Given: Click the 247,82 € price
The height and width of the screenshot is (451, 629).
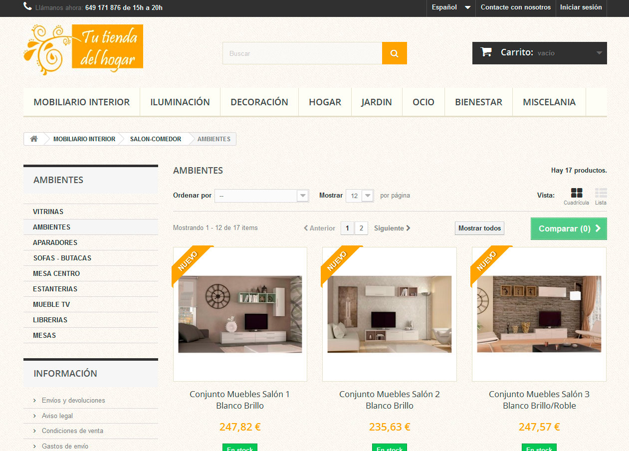Looking at the screenshot, I should [x=240, y=427].
